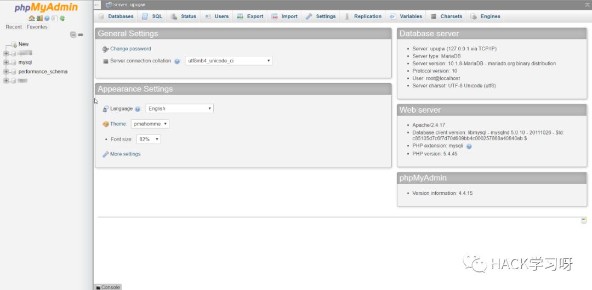
Task: Open the Replication tab
Action: pyautogui.click(x=363, y=16)
